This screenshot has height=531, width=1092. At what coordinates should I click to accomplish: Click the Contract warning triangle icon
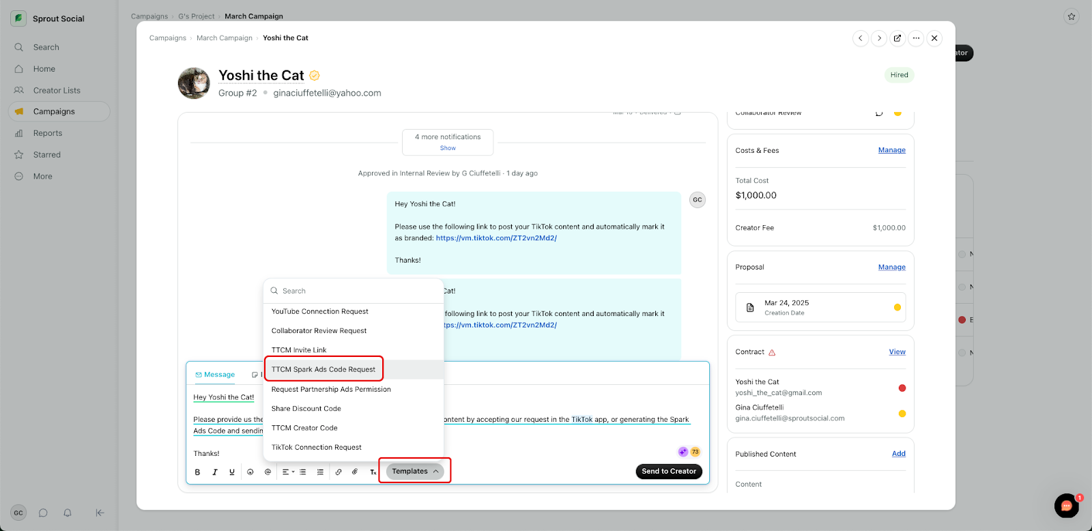(x=772, y=353)
